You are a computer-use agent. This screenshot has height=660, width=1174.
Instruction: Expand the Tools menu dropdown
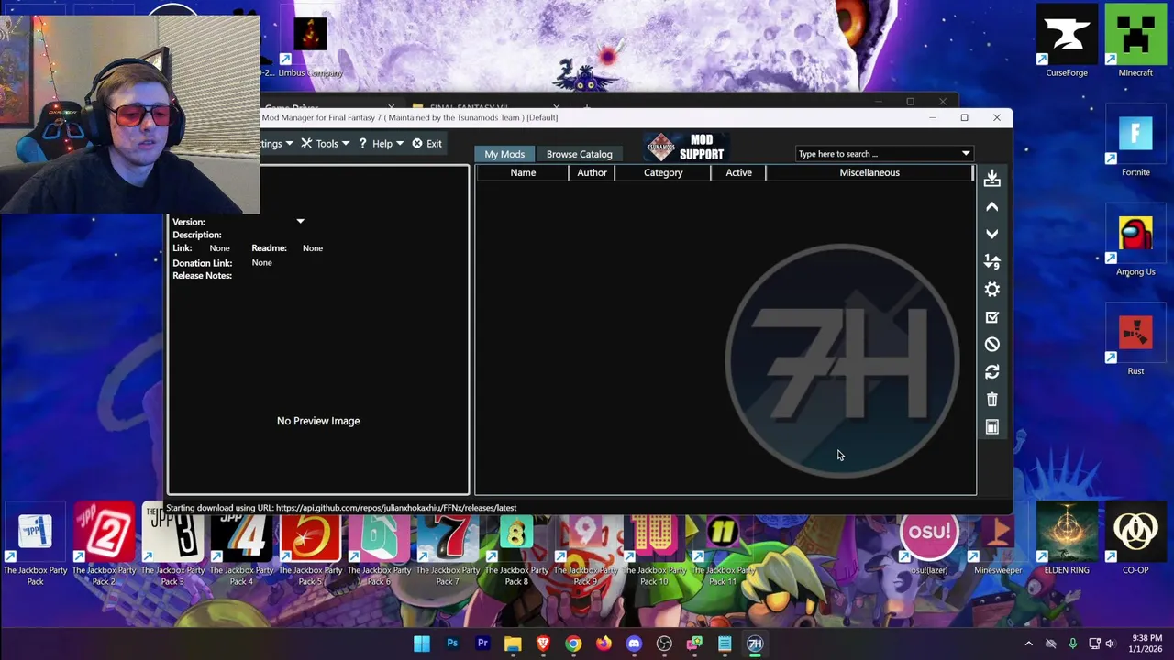pyautogui.click(x=325, y=144)
